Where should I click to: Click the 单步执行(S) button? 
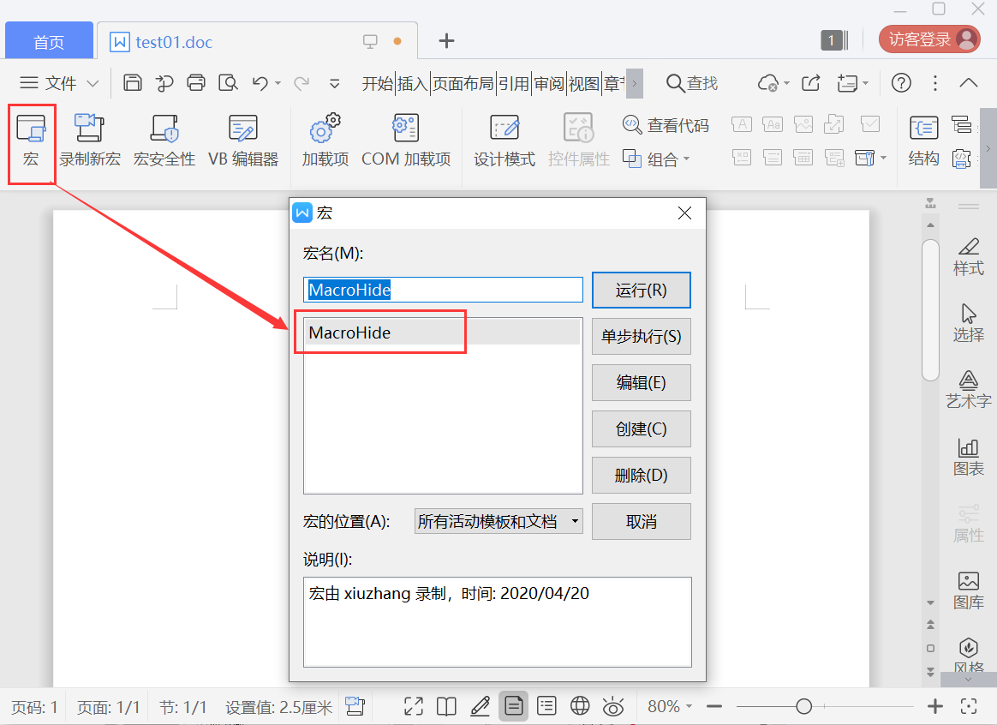point(641,337)
